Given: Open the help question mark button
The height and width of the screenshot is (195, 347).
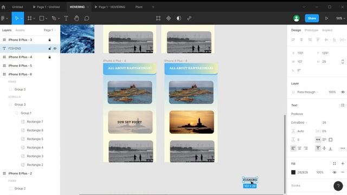Looking at the screenshot, I should (x=338, y=186).
